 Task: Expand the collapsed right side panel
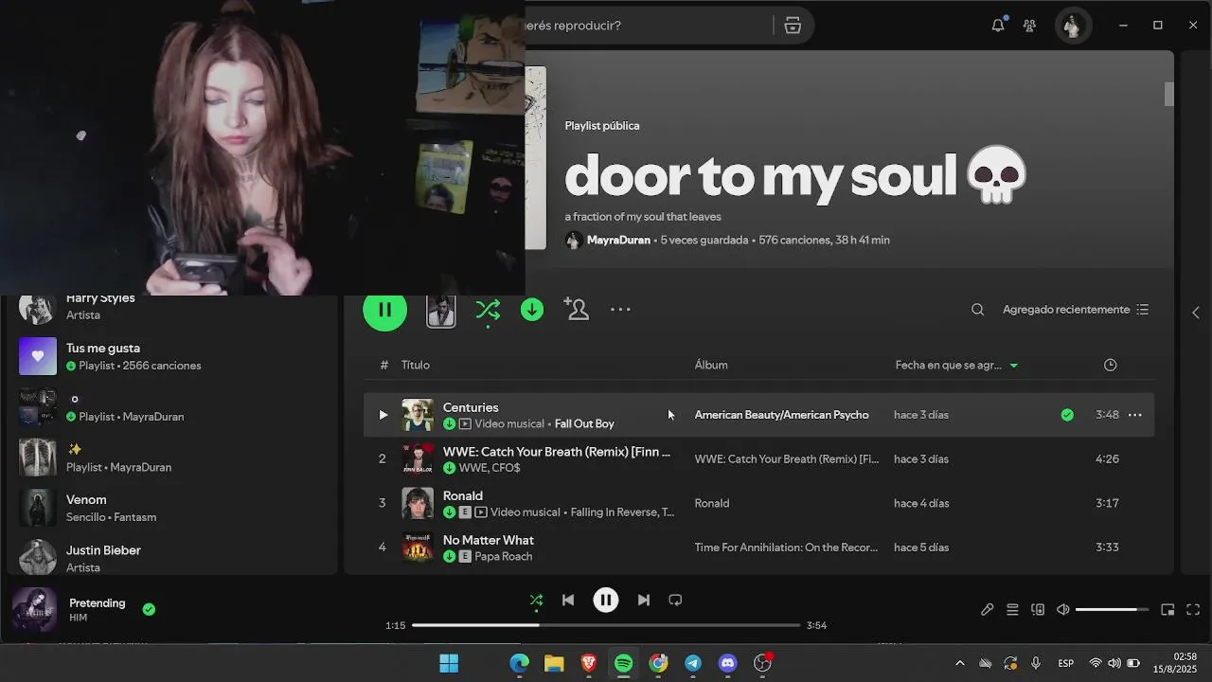[1195, 313]
